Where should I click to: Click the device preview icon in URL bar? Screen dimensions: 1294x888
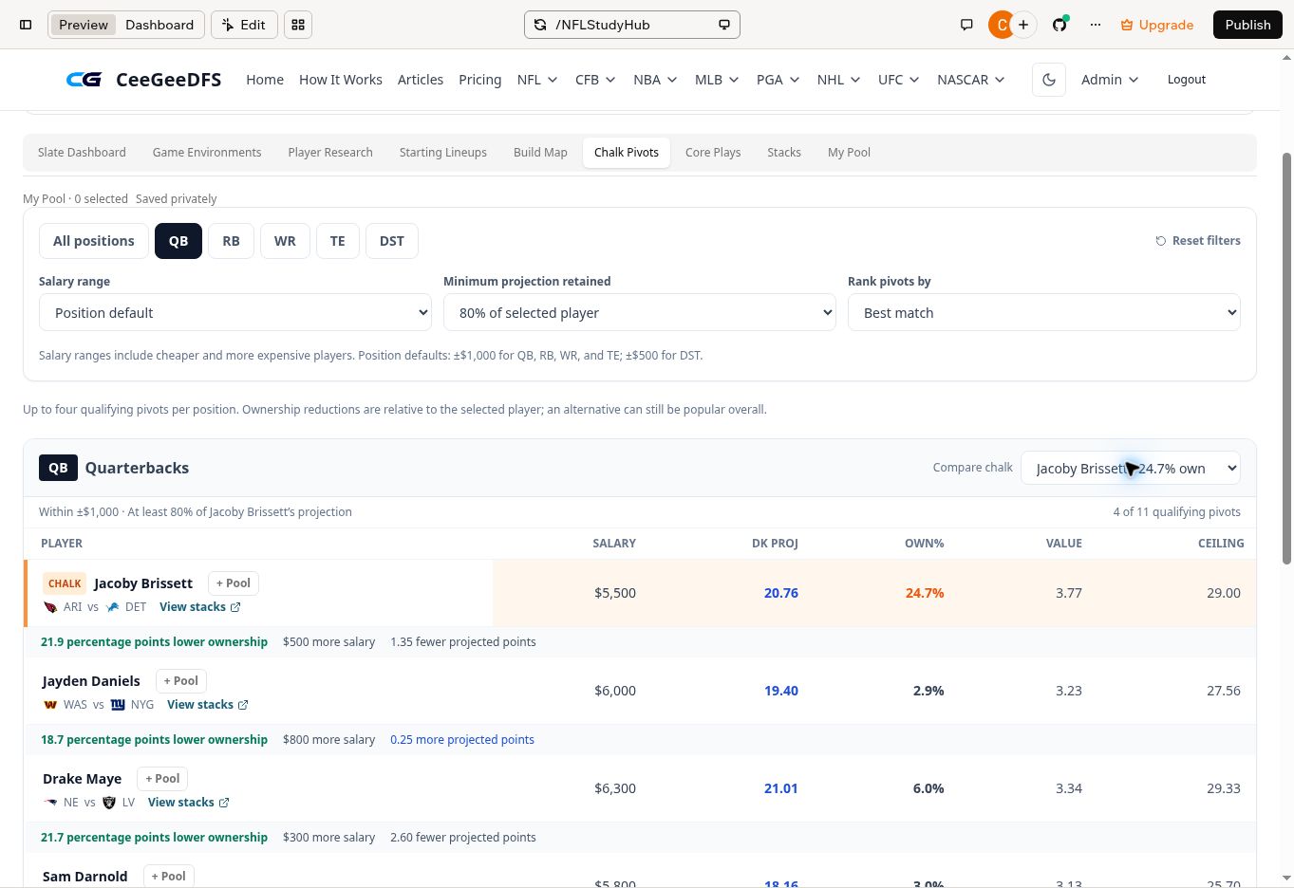tap(724, 25)
